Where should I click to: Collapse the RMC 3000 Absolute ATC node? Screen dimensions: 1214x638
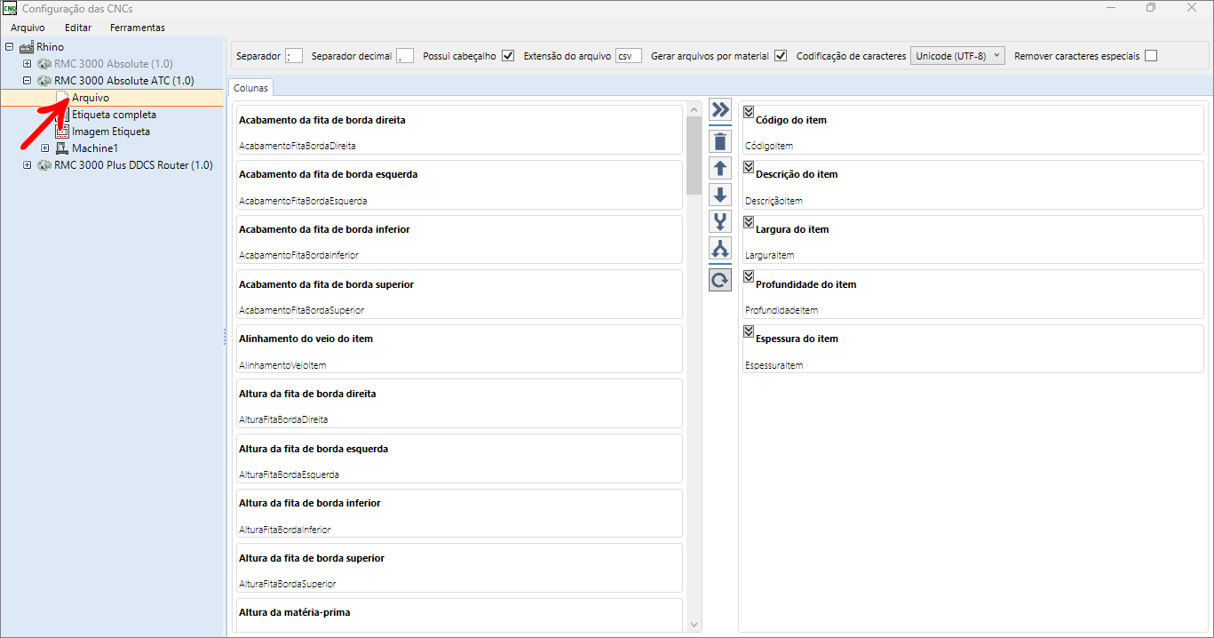(x=27, y=81)
